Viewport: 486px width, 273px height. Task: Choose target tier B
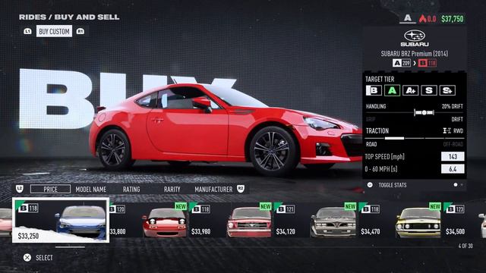point(374,90)
